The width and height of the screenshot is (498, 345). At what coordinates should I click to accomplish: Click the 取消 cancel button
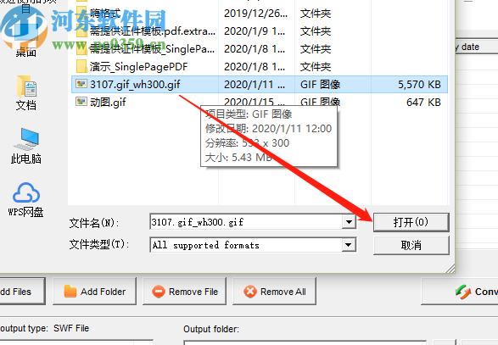411,245
